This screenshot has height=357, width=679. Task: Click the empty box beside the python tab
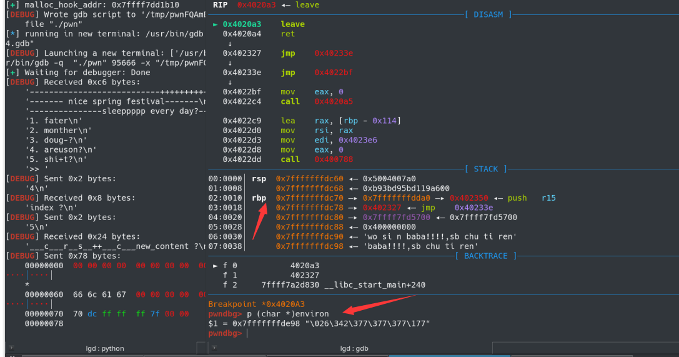[201, 348]
